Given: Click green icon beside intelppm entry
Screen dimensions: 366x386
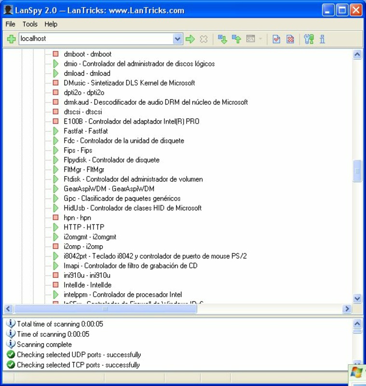Looking at the screenshot, I should tap(56, 294).
